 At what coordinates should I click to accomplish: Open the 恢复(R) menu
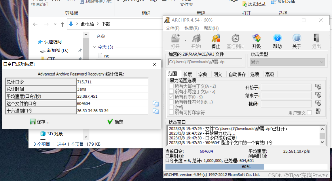[x=191, y=28]
